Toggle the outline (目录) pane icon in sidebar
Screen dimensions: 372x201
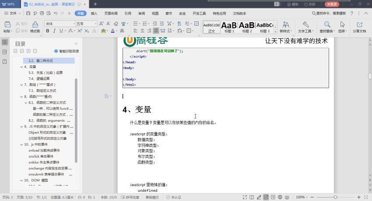tap(4, 42)
